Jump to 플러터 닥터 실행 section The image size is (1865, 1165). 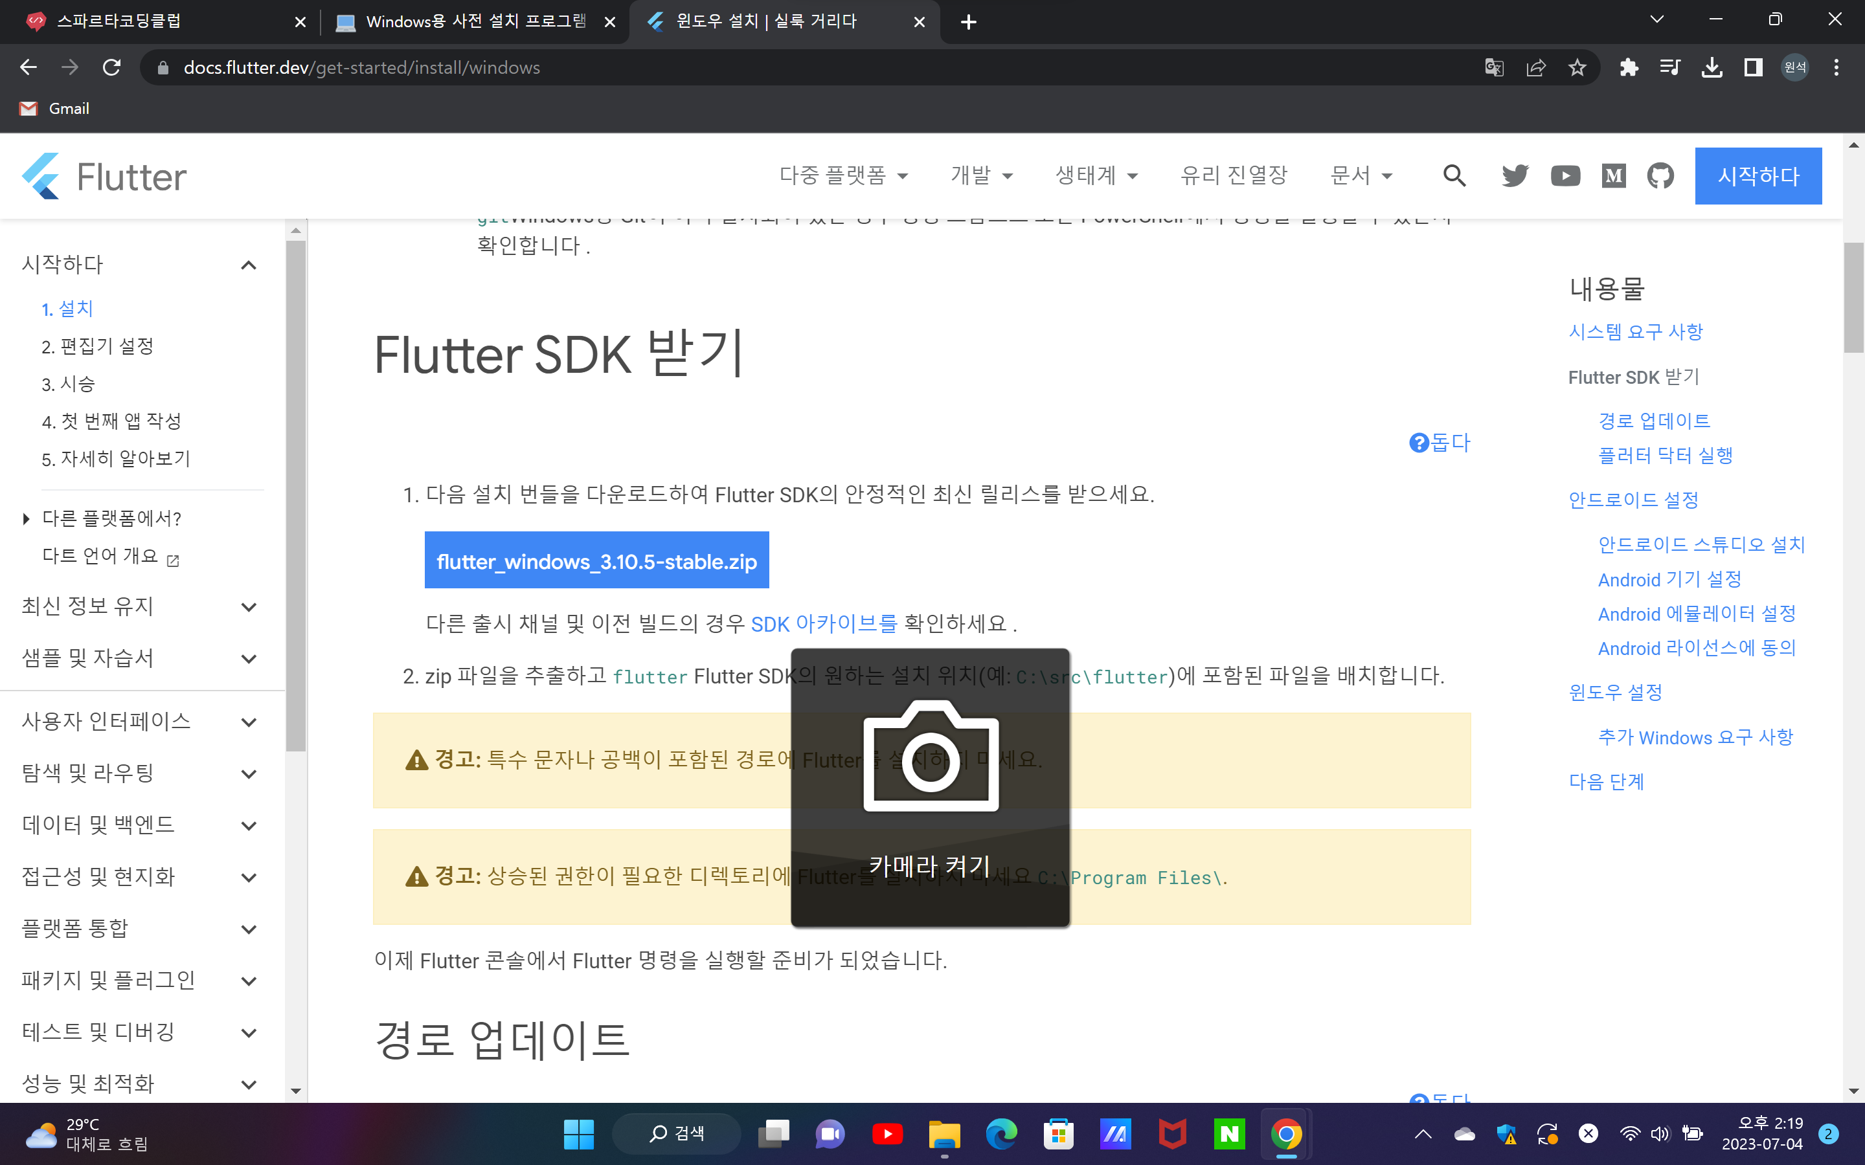[x=1666, y=456]
